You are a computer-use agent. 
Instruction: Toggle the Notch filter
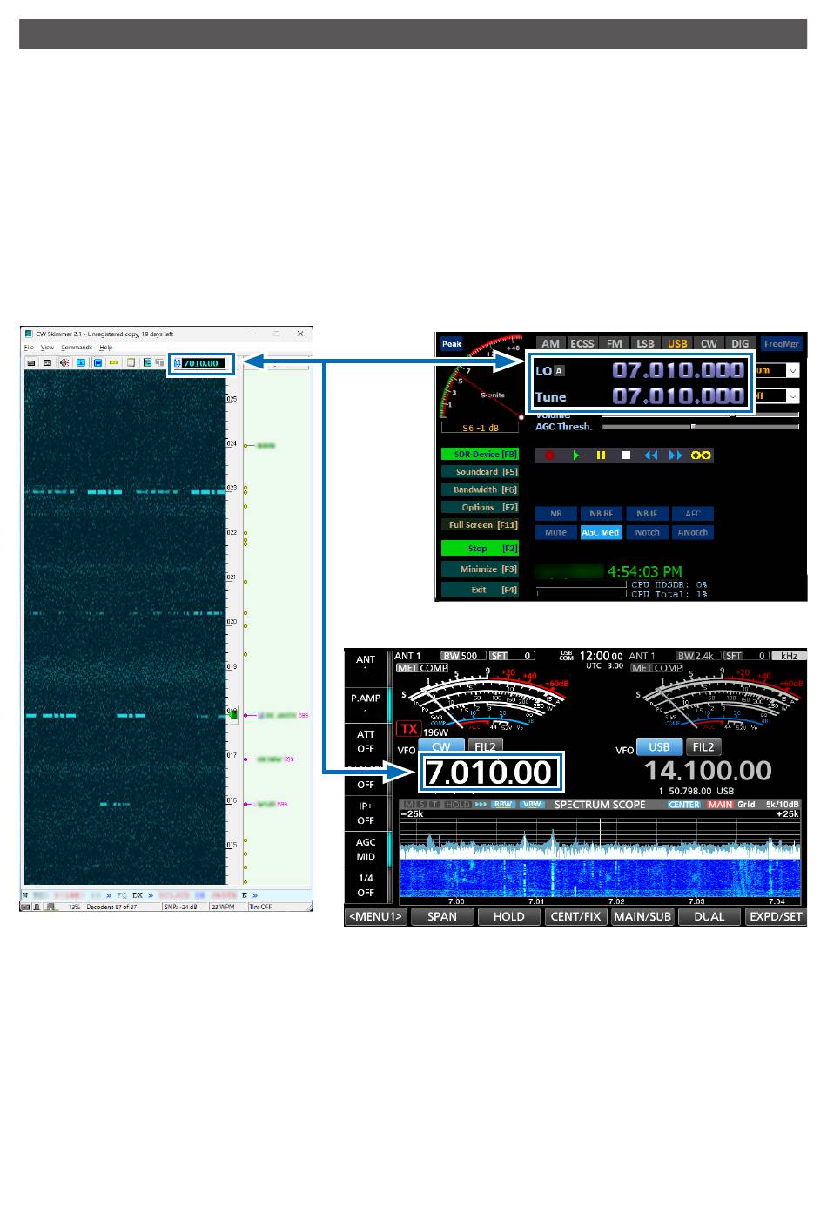pyautogui.click(x=647, y=532)
